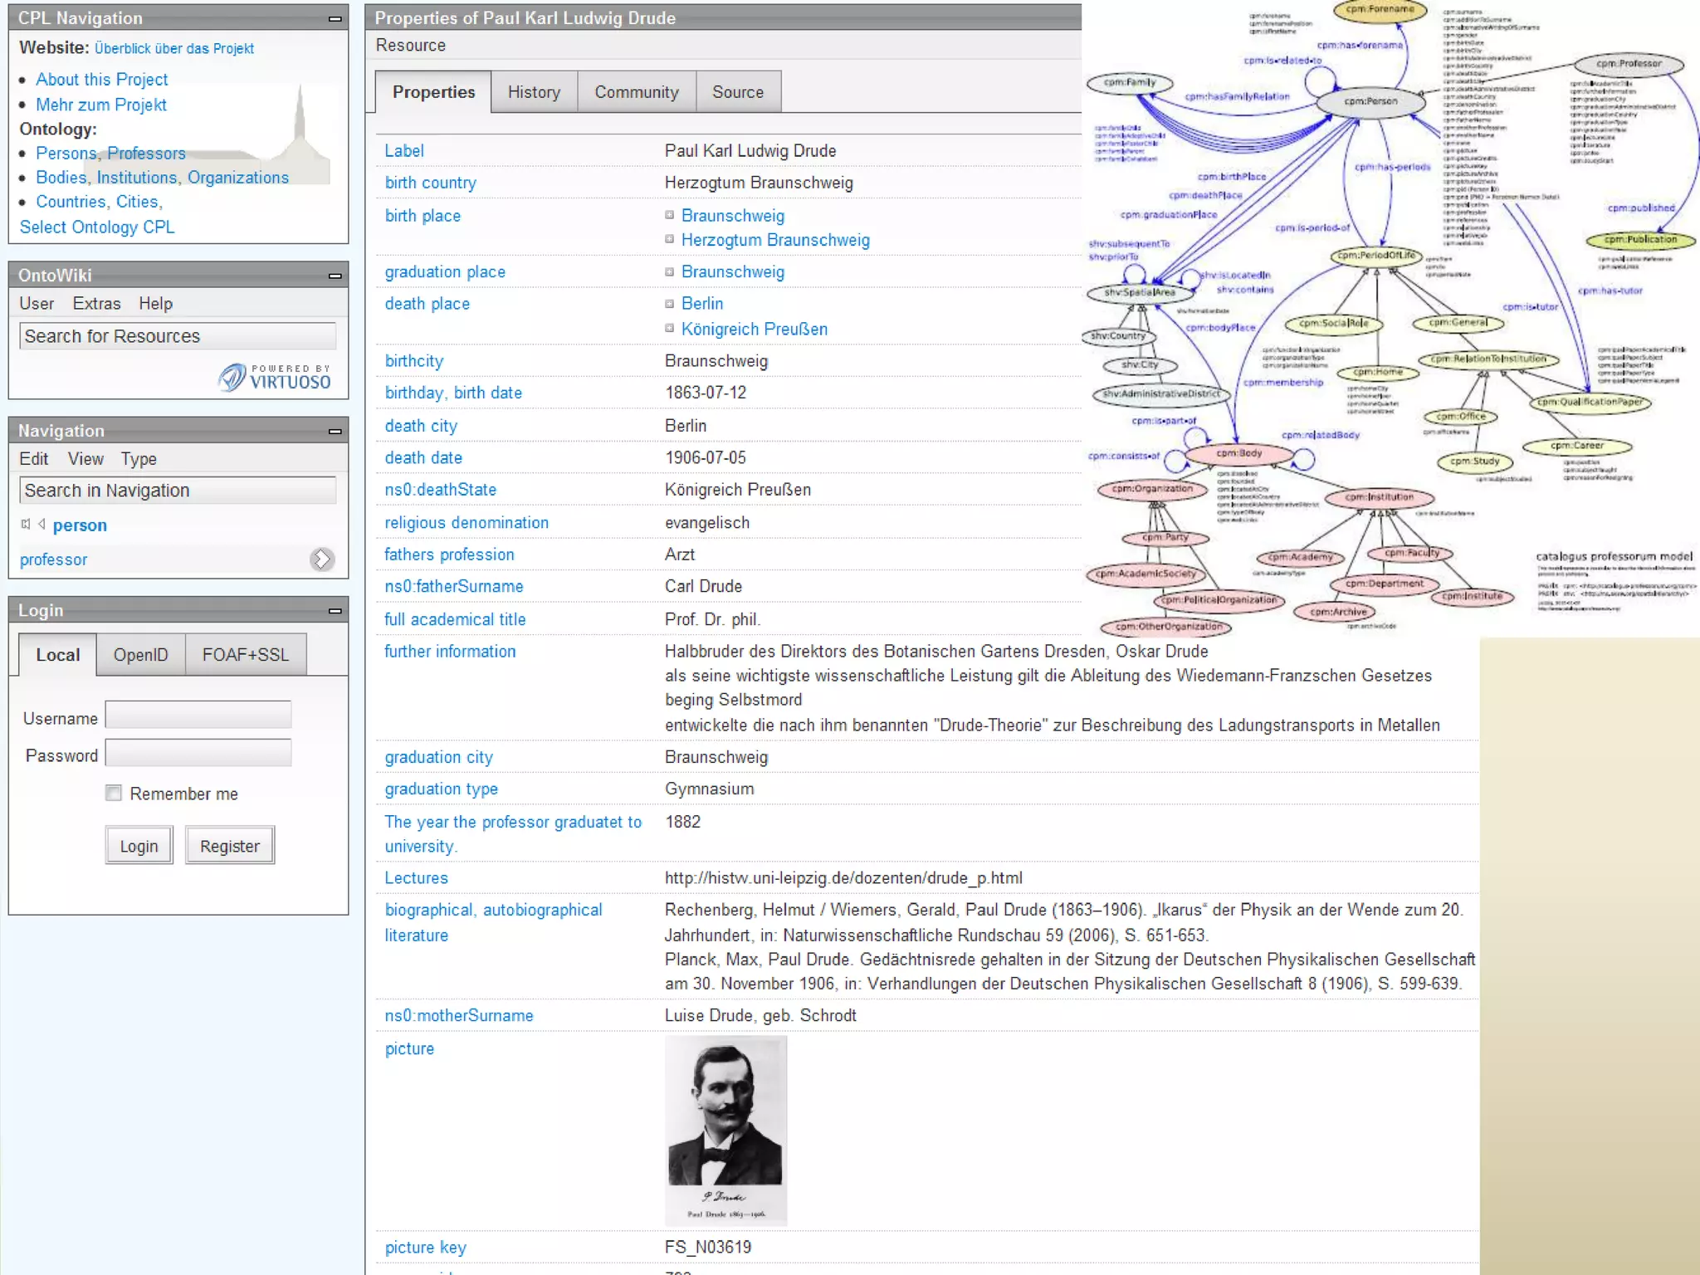Select person in the navigation tree
Image resolution: width=1700 pixels, height=1275 pixels.
point(80,525)
